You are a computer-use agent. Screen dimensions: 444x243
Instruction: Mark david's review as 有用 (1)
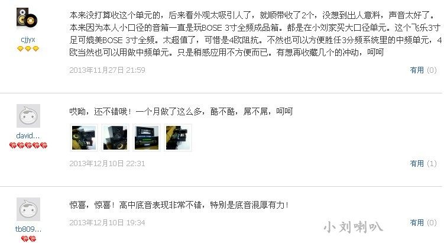[x=423, y=163]
